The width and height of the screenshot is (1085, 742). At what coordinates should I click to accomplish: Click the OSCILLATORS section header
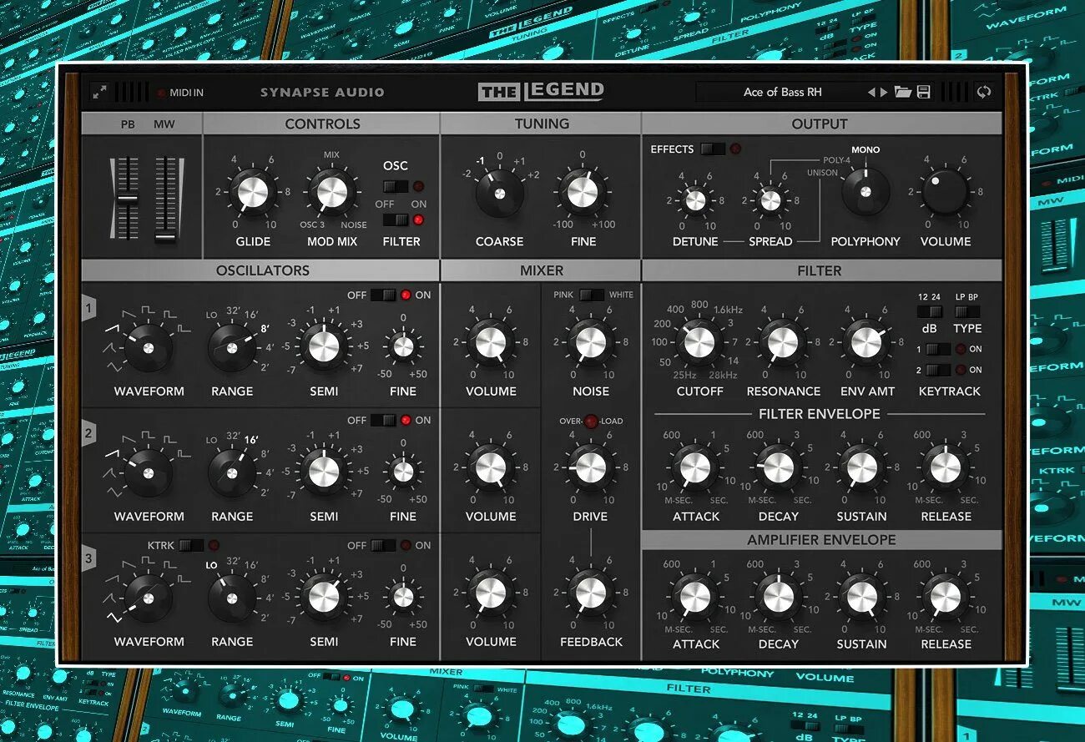click(x=262, y=270)
